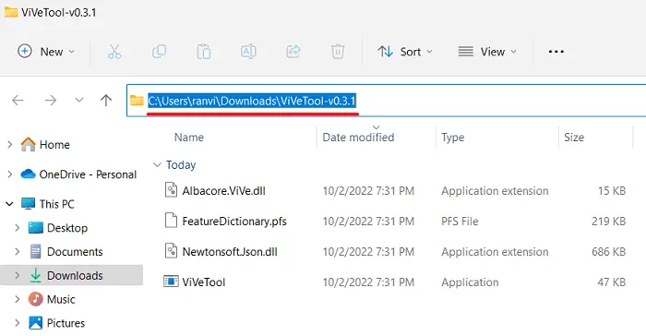Select the ViVeTool application name
Image resolution: width=646 pixels, height=336 pixels.
tap(204, 282)
